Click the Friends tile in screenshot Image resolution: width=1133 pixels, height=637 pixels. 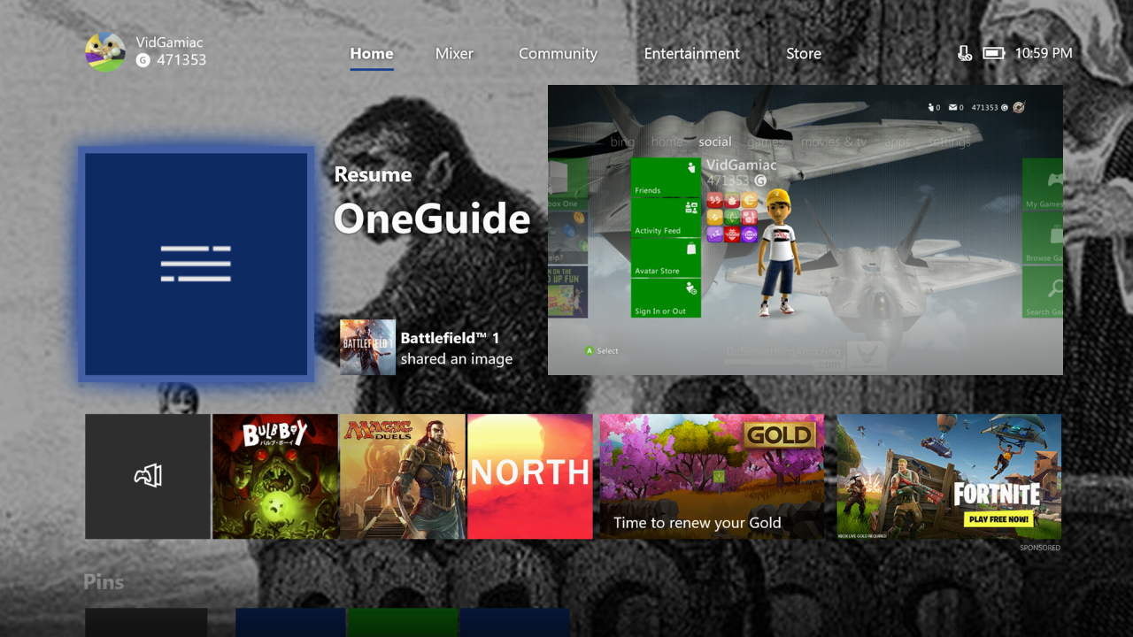[x=666, y=178]
